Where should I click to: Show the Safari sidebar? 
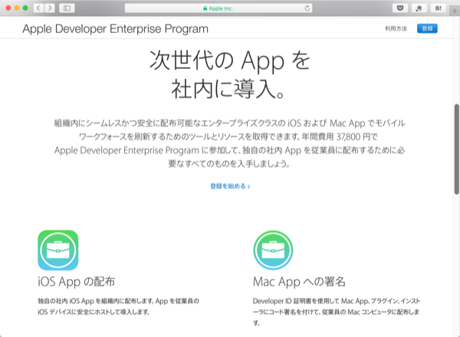pyautogui.click(x=67, y=8)
